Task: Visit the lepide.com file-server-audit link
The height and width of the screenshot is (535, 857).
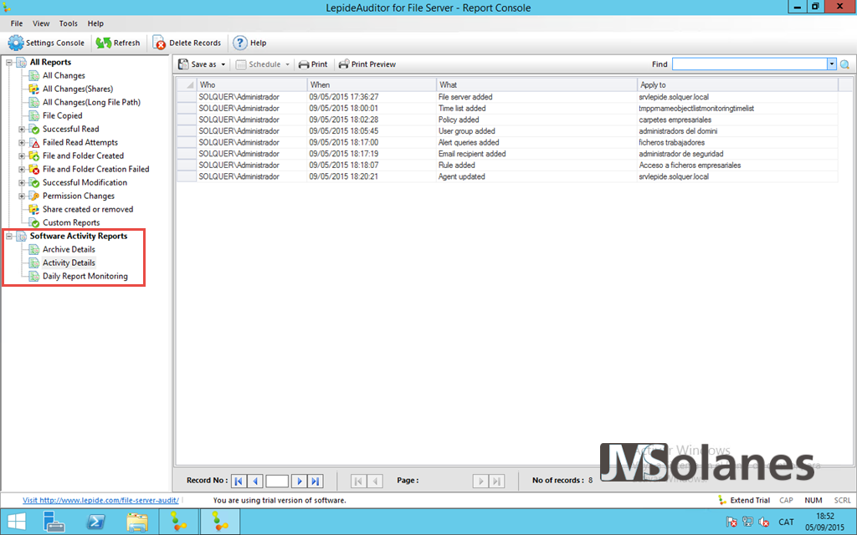Action: pyautogui.click(x=100, y=500)
